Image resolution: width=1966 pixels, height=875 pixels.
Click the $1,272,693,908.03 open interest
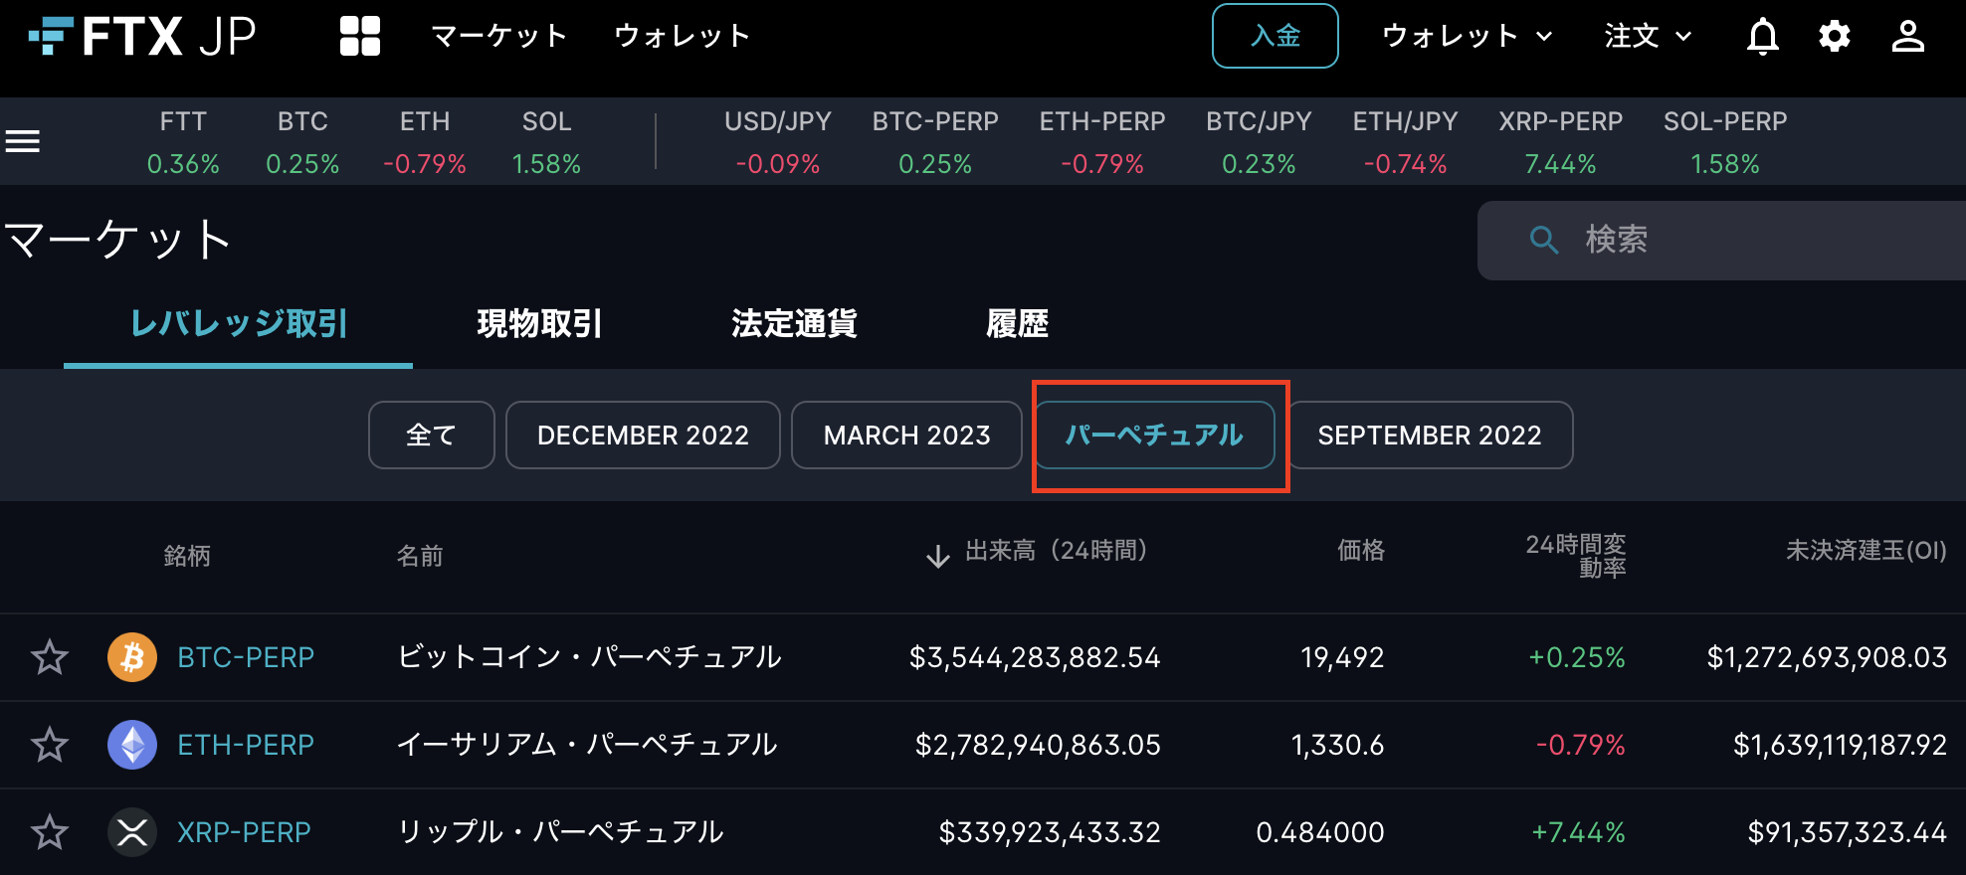click(x=1827, y=657)
